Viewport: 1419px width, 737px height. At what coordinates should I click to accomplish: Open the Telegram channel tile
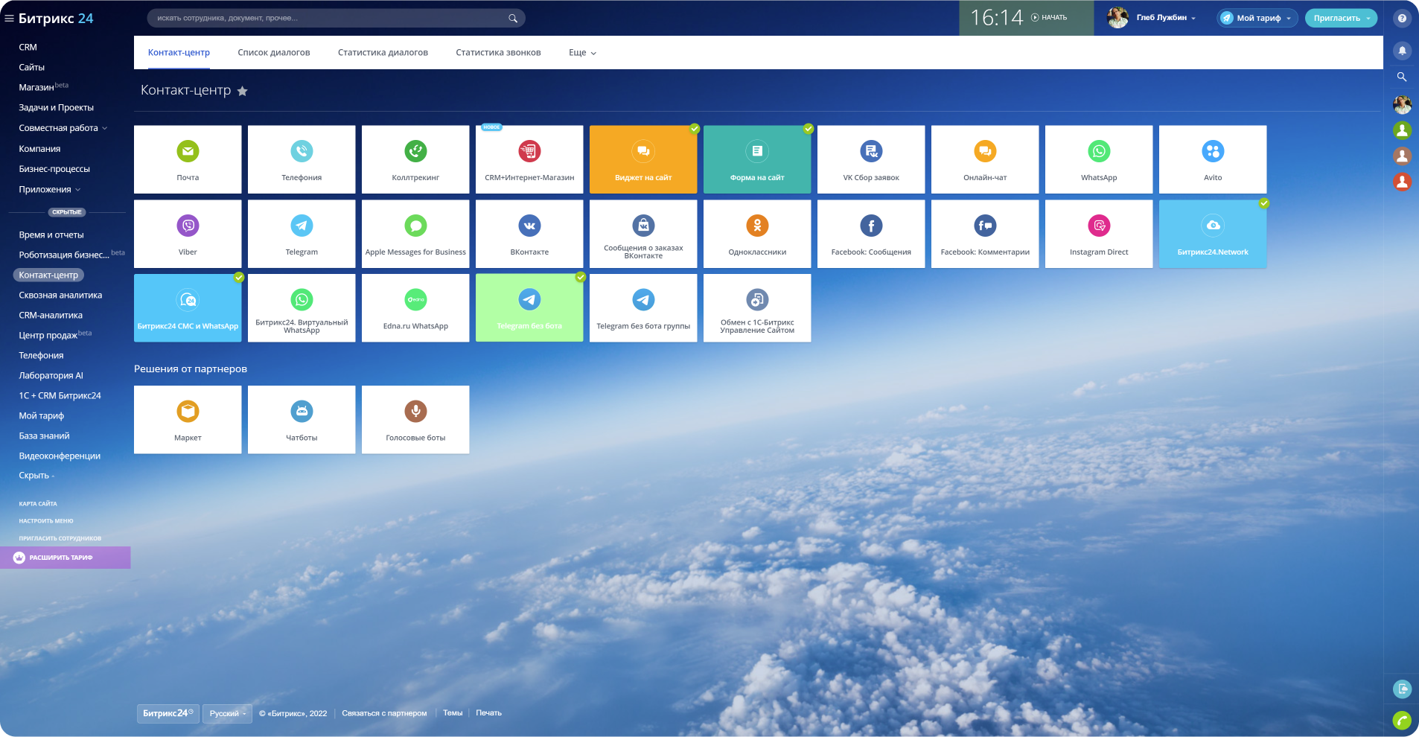(302, 234)
